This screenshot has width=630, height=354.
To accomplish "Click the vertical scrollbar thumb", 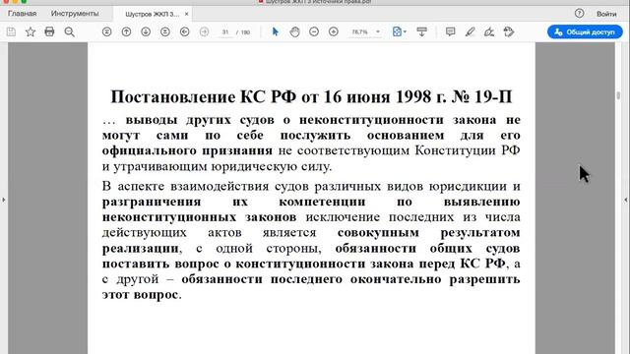I will point(618,95).
